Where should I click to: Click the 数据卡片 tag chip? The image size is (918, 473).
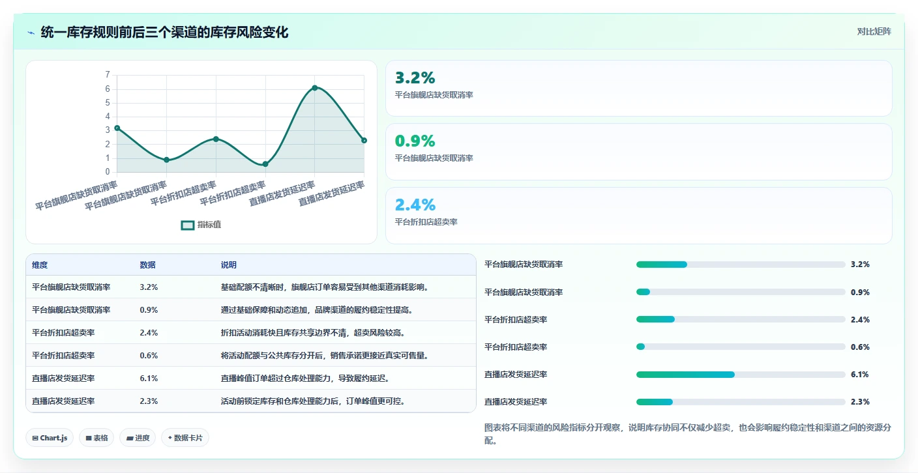pos(185,438)
